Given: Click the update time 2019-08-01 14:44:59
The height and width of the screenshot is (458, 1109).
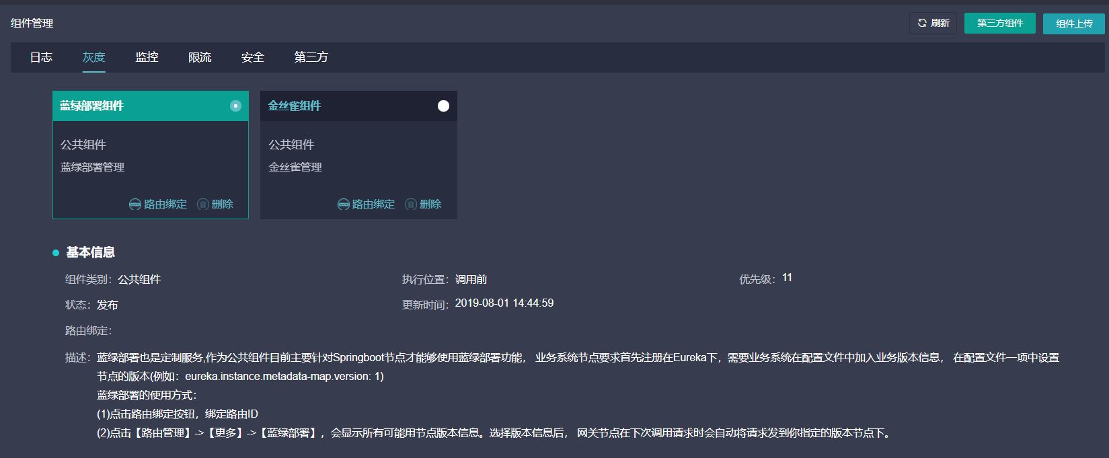Looking at the screenshot, I should pos(504,303).
